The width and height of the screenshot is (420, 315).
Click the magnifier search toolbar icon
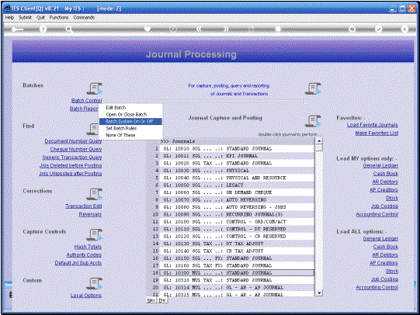click(x=69, y=29)
